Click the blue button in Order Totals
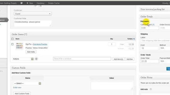Image resolution: width=170 pixels, height=95 pixels. click(168, 69)
